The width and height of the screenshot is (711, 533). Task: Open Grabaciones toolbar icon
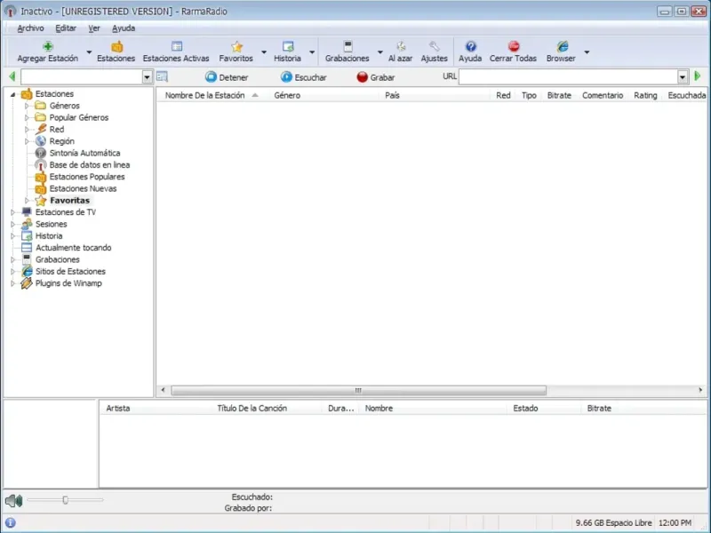(348, 46)
